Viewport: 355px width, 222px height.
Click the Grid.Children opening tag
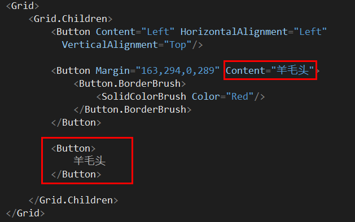[x=71, y=19]
